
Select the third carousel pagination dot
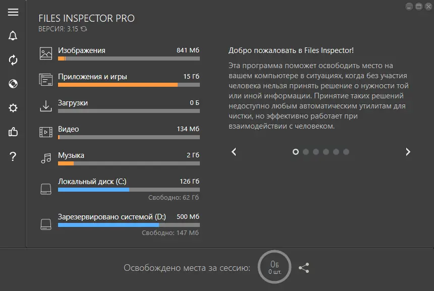tap(316, 151)
